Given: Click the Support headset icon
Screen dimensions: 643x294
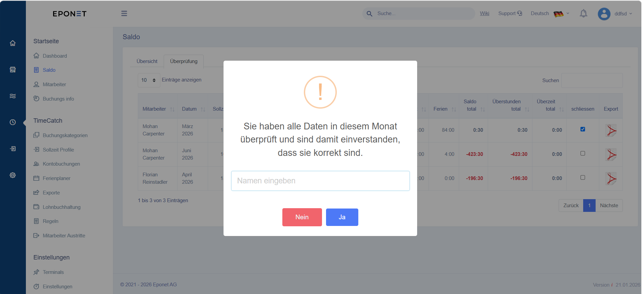Looking at the screenshot, I should point(520,13).
